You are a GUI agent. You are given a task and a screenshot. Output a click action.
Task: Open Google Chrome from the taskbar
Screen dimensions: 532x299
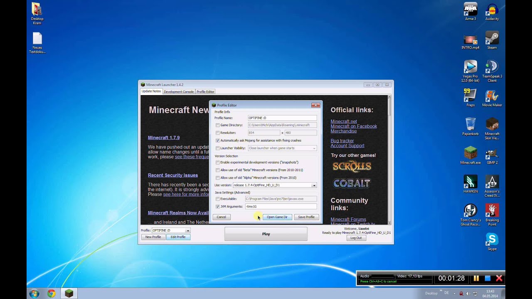click(51, 294)
